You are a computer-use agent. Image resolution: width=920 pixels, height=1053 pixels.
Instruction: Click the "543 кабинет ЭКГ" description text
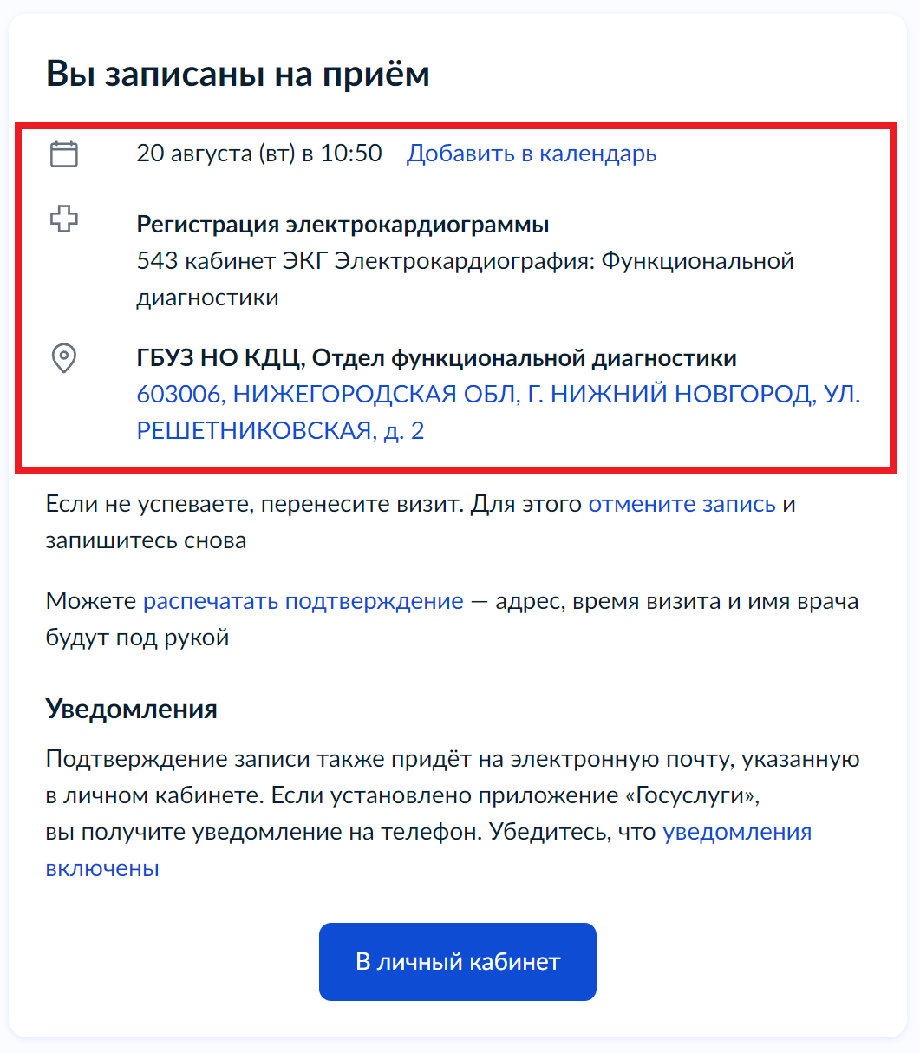tap(232, 261)
